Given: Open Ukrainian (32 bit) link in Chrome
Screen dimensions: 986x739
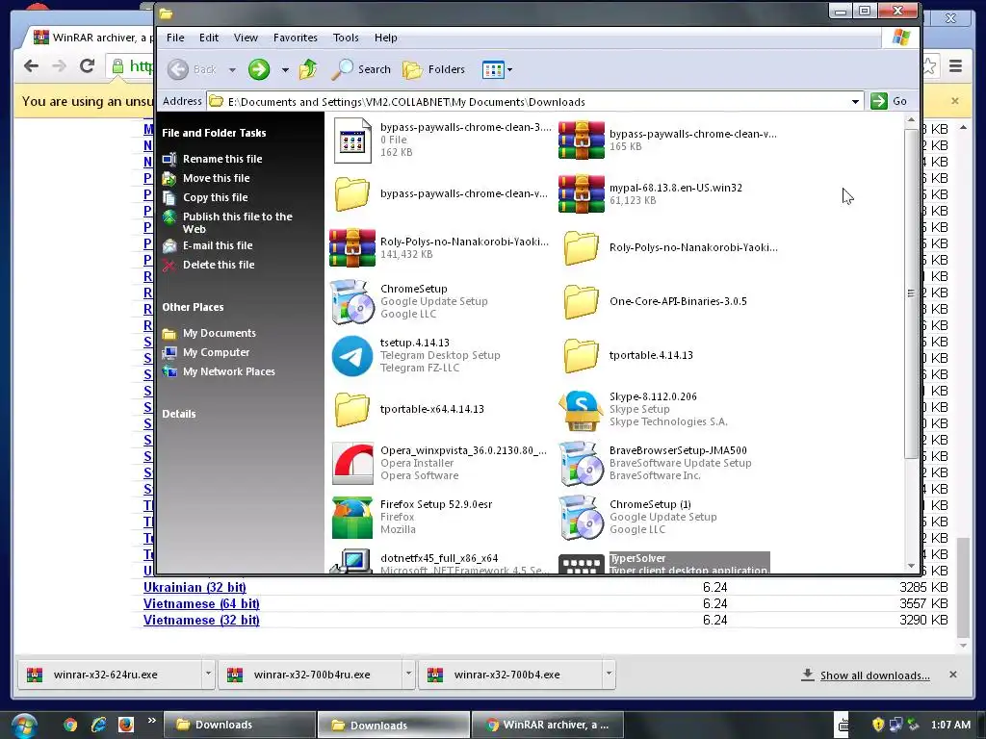Looking at the screenshot, I should [x=195, y=588].
